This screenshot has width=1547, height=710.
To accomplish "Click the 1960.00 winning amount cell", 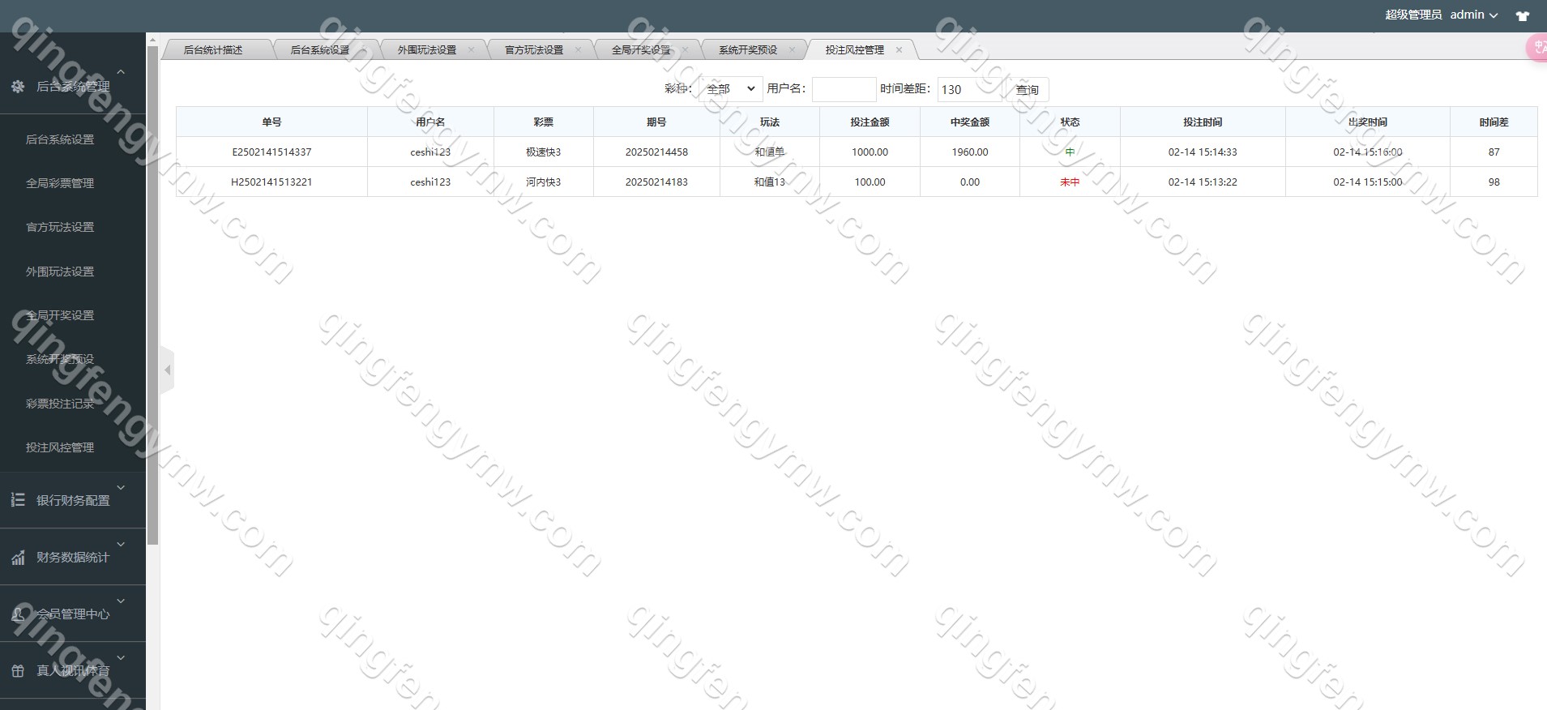I will pyautogui.click(x=970, y=152).
